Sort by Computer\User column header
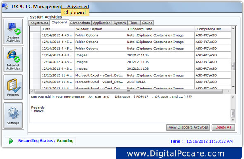The image size is (244, 159). point(213,29)
